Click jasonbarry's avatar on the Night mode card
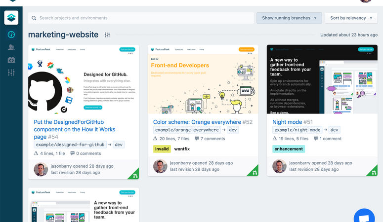 coord(279,166)
